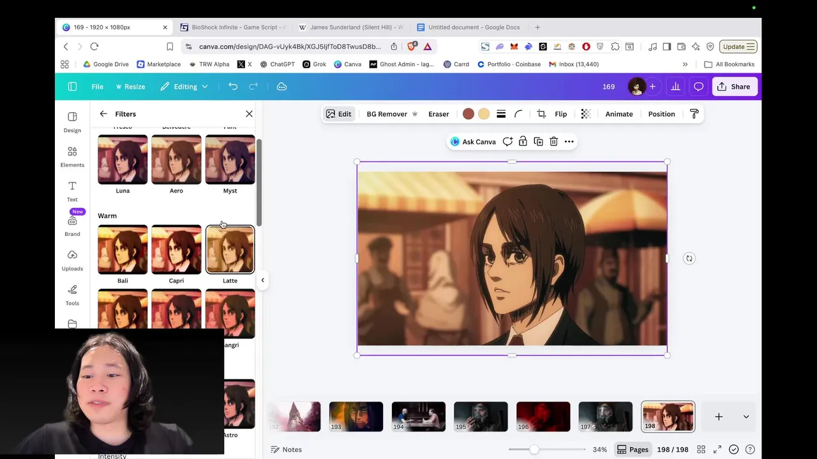Collapse the side panel arrow
Viewport: 817px width, 459px height.
[262, 280]
